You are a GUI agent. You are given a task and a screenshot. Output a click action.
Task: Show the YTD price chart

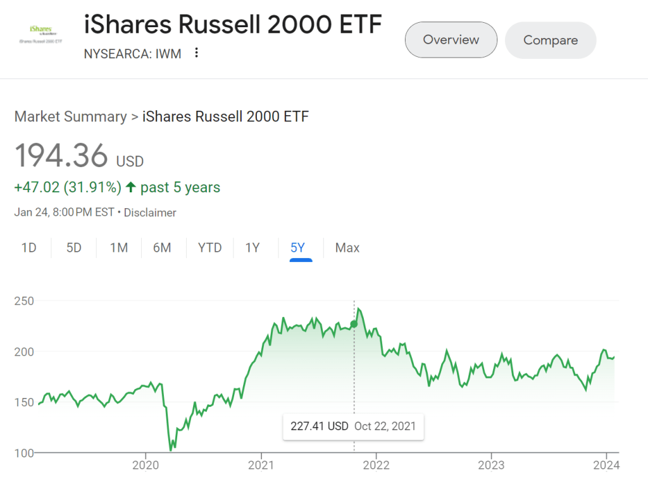point(209,248)
